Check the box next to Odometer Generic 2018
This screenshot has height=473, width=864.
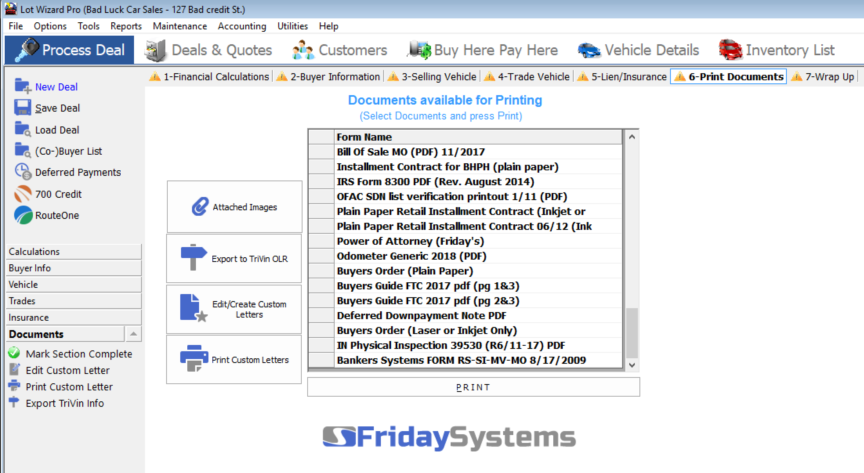[x=321, y=256]
